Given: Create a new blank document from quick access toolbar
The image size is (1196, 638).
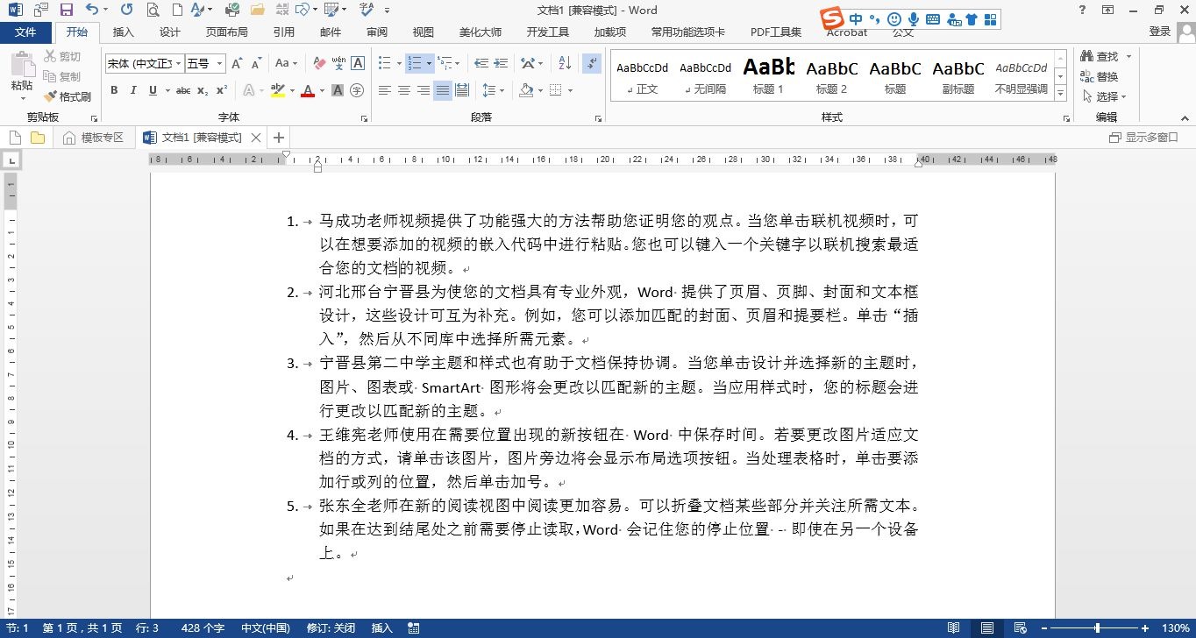Looking at the screenshot, I should pyautogui.click(x=178, y=10).
